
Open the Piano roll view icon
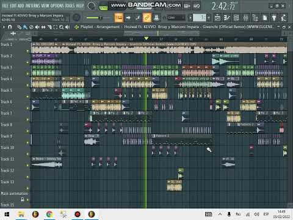pyautogui.click(x=226, y=18)
